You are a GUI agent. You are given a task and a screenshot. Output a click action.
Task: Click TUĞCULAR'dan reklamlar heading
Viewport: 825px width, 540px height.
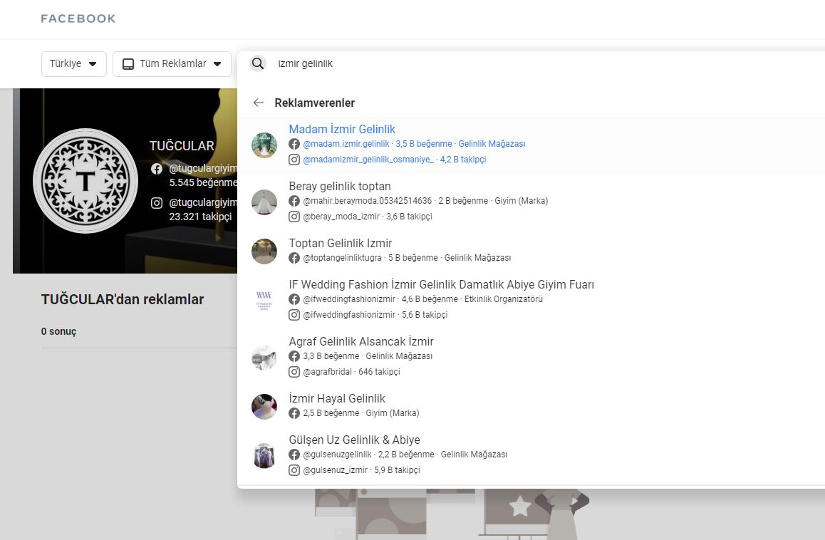tap(123, 299)
